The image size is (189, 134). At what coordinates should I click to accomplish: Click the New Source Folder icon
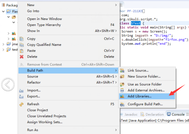(122, 77)
